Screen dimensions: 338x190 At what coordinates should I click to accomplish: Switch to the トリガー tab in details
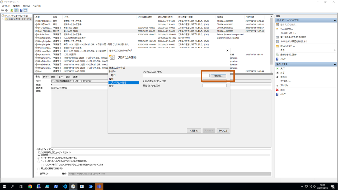46,77
